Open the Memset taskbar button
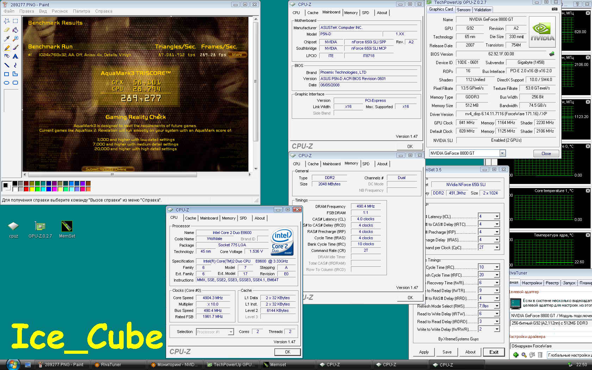Image resolution: width=592 pixels, height=370 pixels. click(288, 365)
